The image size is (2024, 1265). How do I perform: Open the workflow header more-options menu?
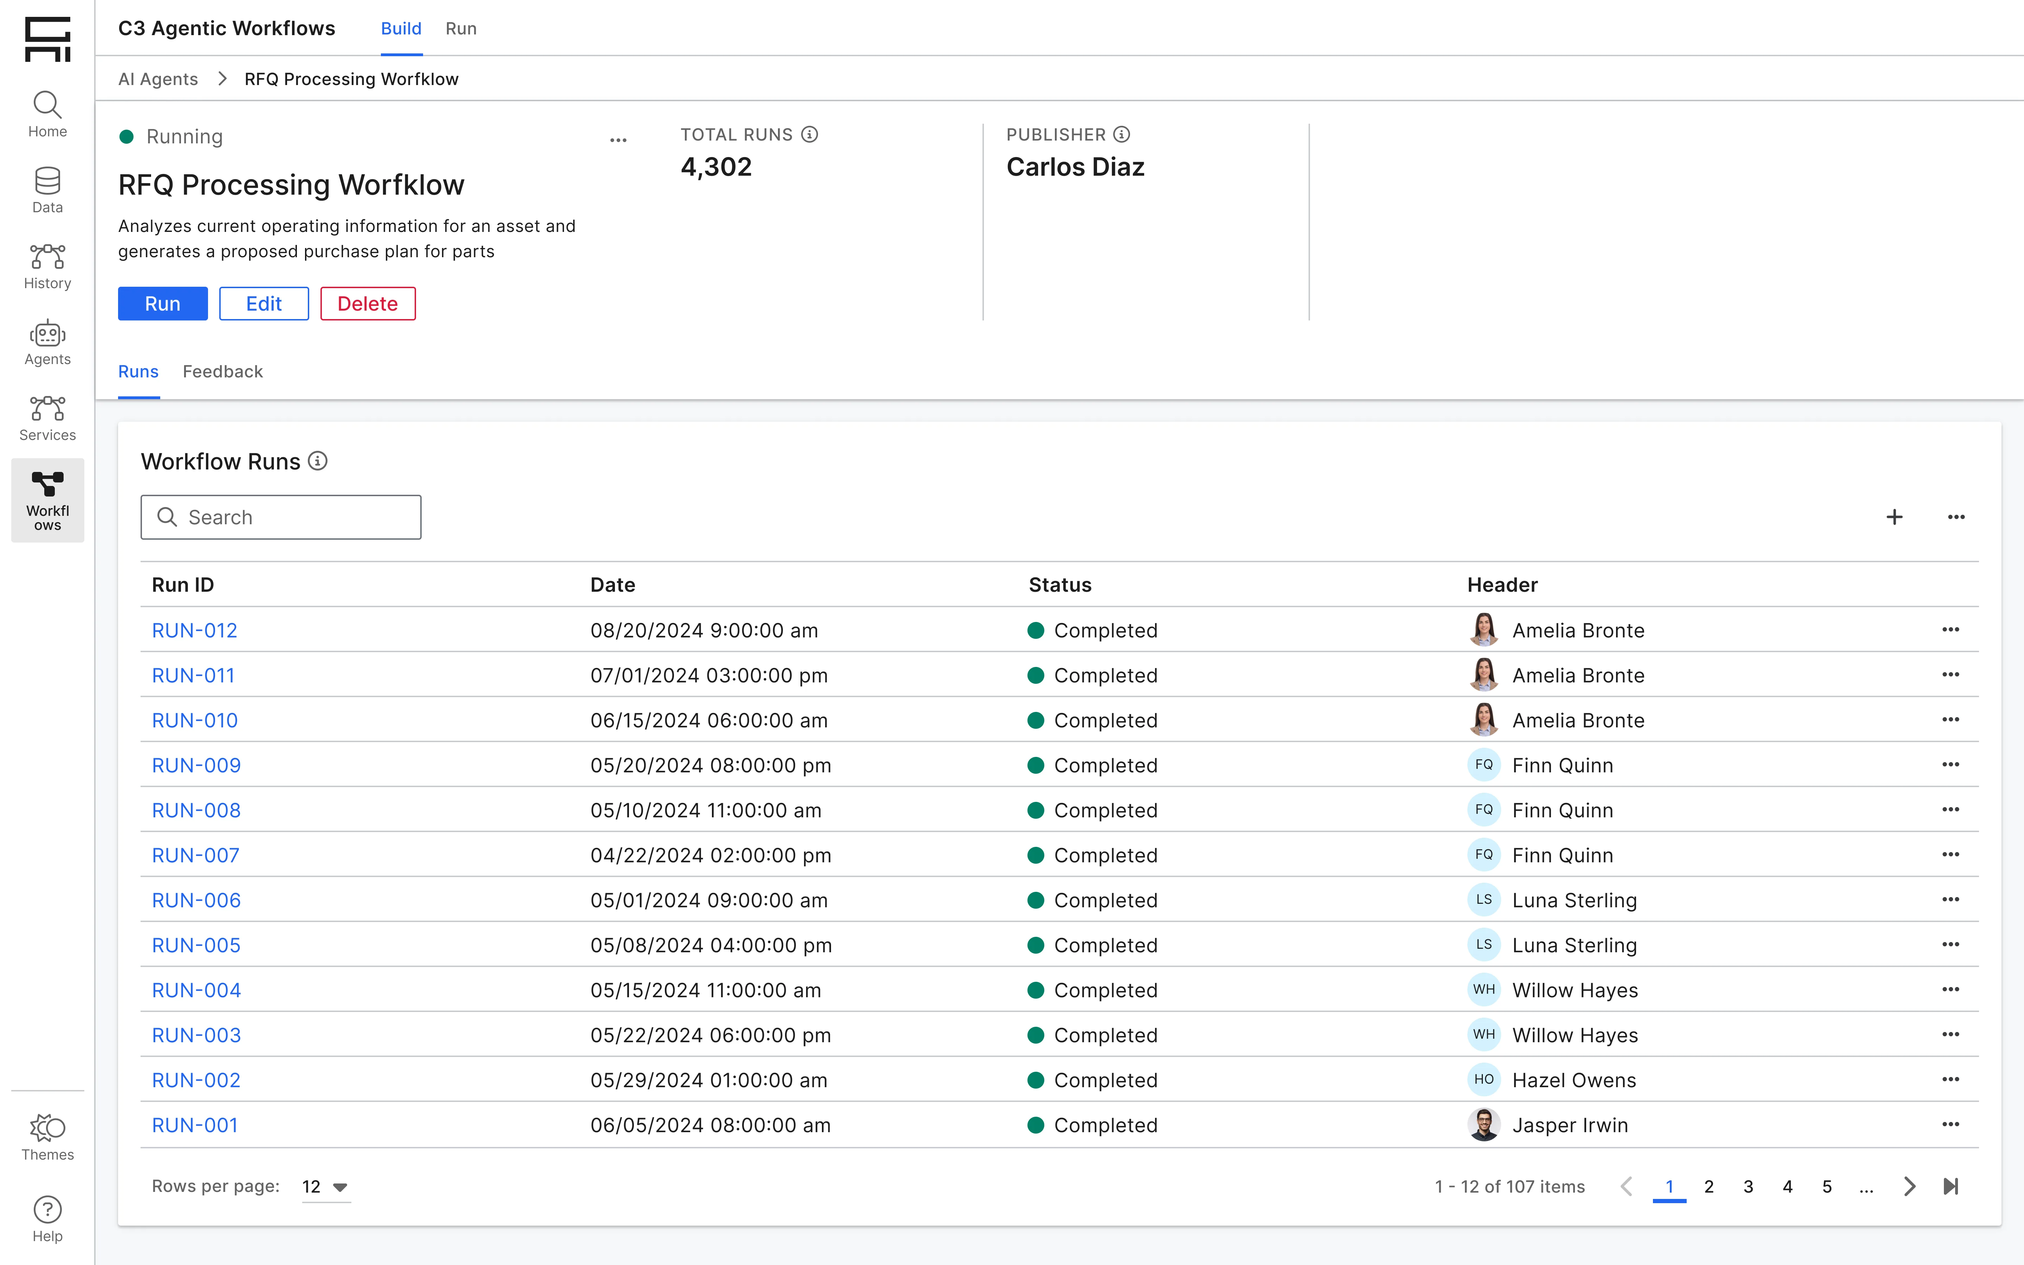[x=618, y=140]
